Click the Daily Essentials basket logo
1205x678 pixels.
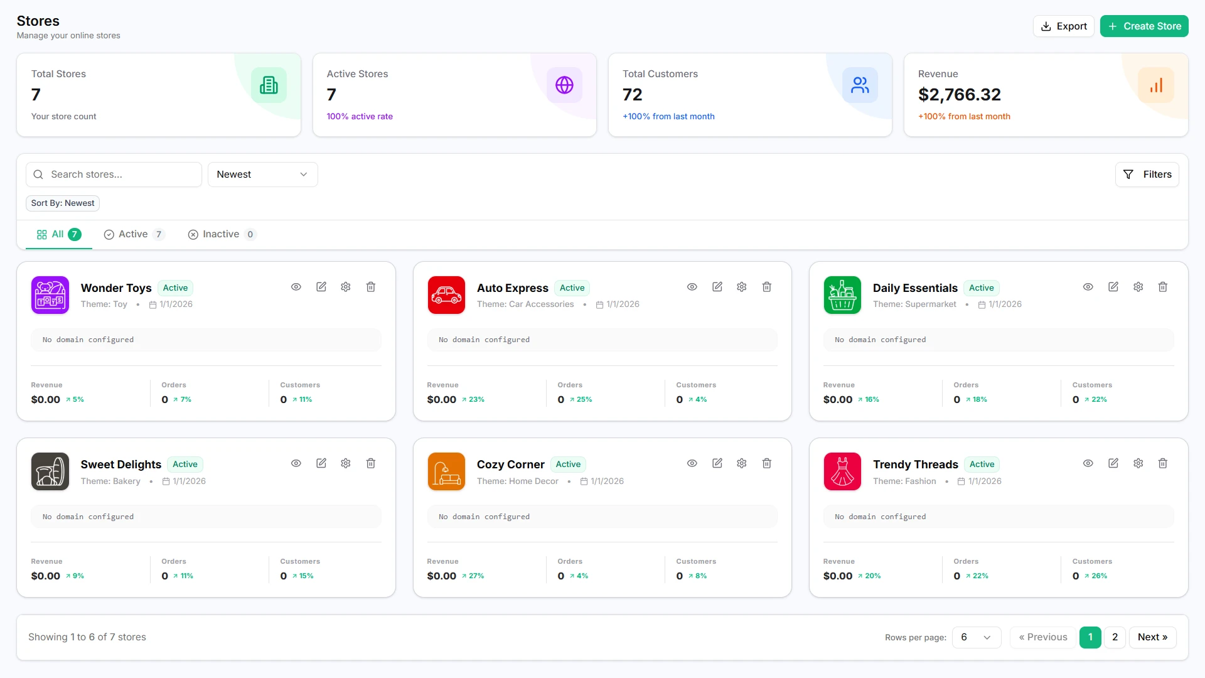tap(842, 295)
